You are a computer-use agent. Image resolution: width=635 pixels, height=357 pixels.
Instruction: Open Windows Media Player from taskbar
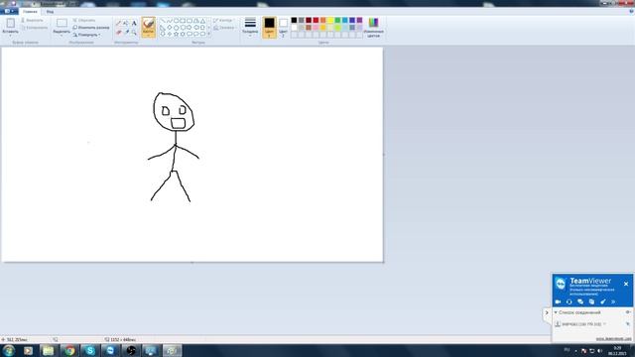point(28,350)
